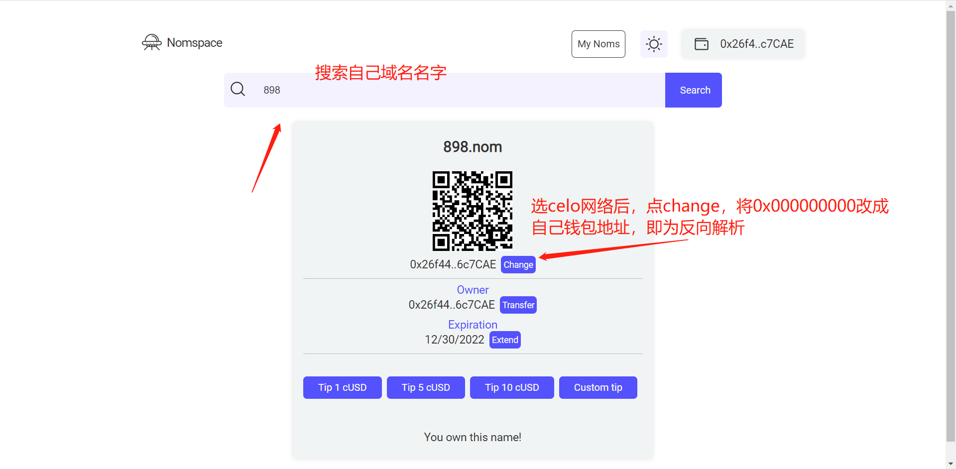This screenshot has width=956, height=469.
Task: Open the Custom tip option
Action: pyautogui.click(x=598, y=387)
